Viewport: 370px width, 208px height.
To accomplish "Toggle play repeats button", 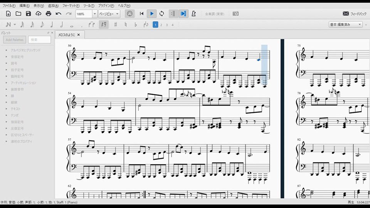I will 173,14.
